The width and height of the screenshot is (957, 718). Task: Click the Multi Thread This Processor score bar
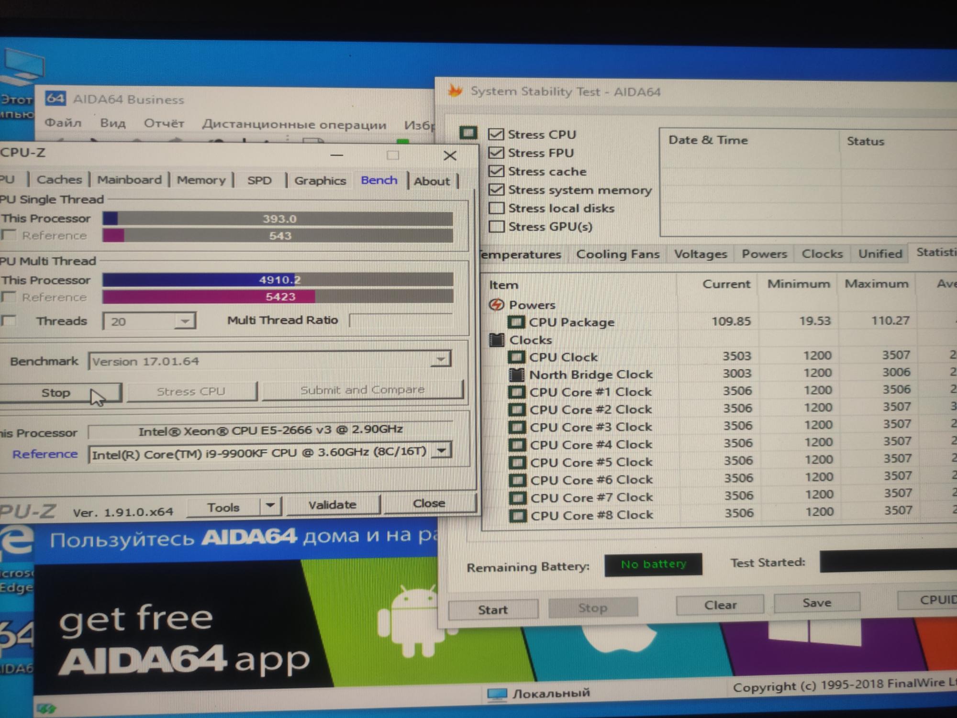(278, 280)
